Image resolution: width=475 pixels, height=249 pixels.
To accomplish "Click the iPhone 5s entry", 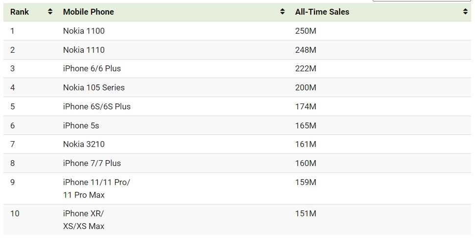I will click(x=81, y=125).
